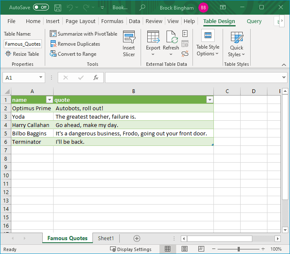Click Convert to Range
The image size is (290, 254).
point(73,54)
